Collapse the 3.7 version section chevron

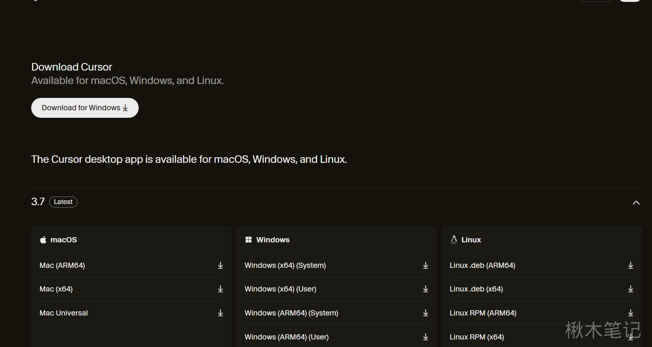pos(636,203)
